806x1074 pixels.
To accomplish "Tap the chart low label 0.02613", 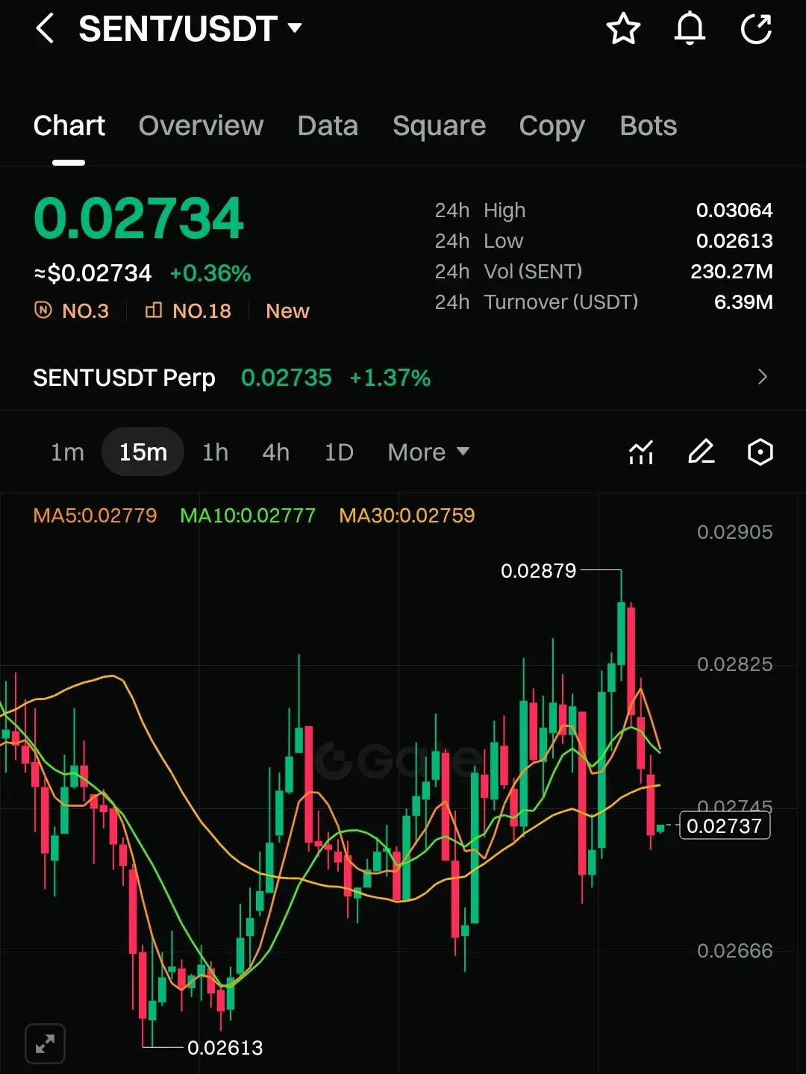I will tap(225, 1048).
